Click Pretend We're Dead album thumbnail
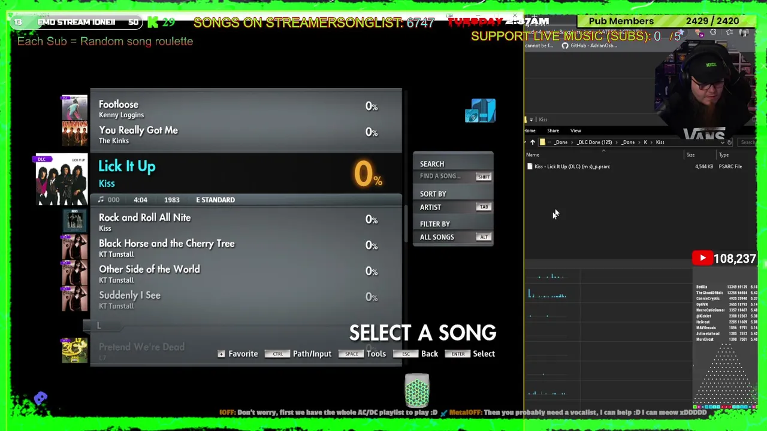The width and height of the screenshot is (767, 431). pyautogui.click(x=74, y=350)
